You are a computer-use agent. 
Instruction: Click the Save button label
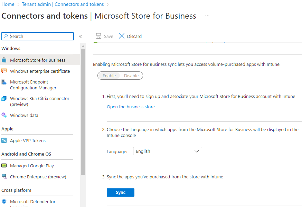(108, 36)
